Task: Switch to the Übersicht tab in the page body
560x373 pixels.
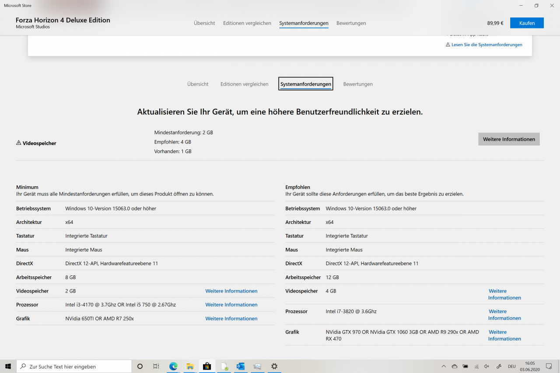Action: [x=198, y=84]
